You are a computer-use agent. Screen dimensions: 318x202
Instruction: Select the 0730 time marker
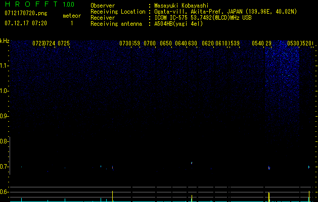point(125,43)
